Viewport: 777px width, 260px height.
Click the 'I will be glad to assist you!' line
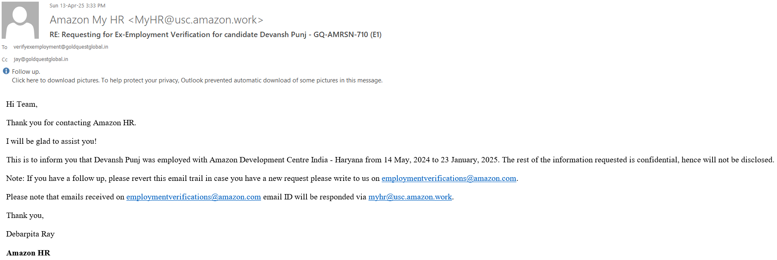(x=51, y=141)
